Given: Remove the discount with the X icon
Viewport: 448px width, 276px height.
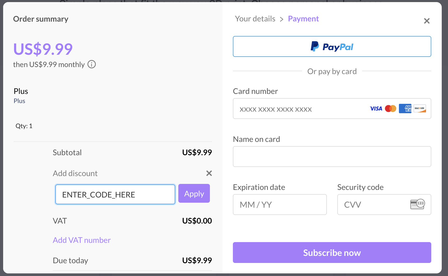Looking at the screenshot, I should [x=209, y=173].
